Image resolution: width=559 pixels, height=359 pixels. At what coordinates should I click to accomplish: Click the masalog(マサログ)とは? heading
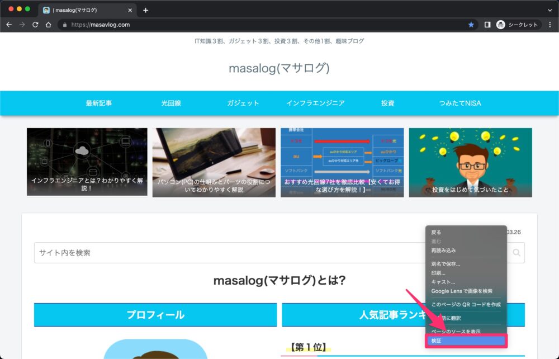coord(279,281)
